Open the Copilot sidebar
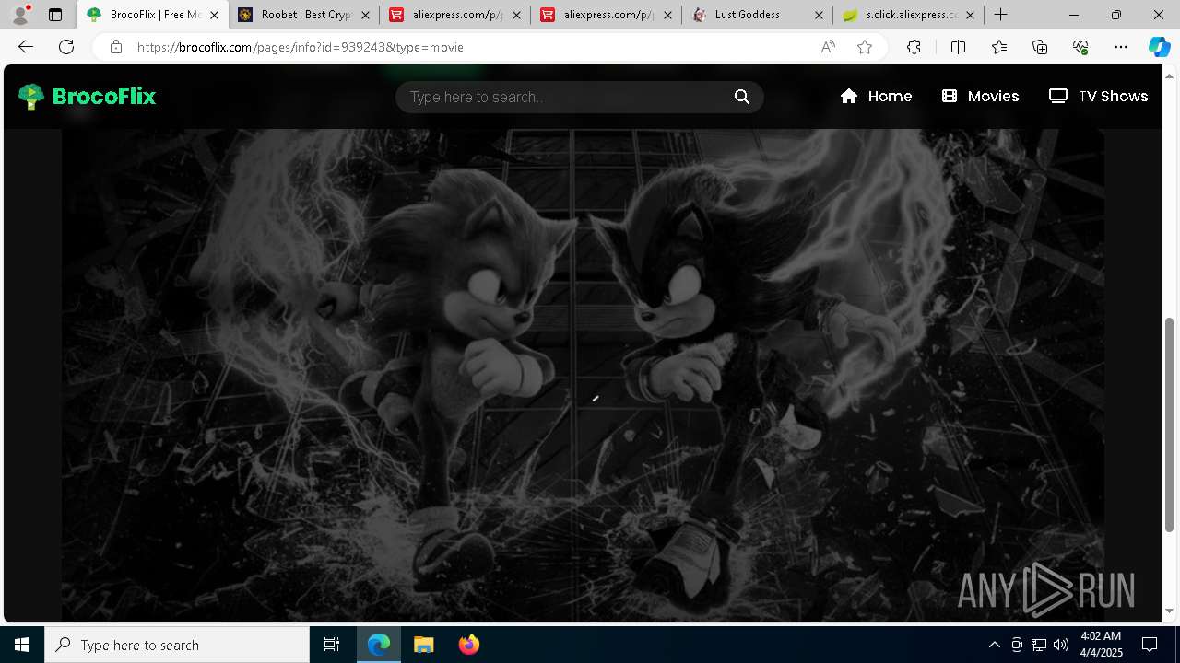 pos(1159,47)
